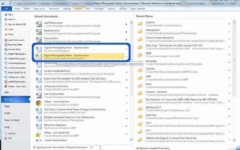
Task: Unpin BaseVinyl.dotm from Recent Documents list
Action: click(x=126, y=32)
